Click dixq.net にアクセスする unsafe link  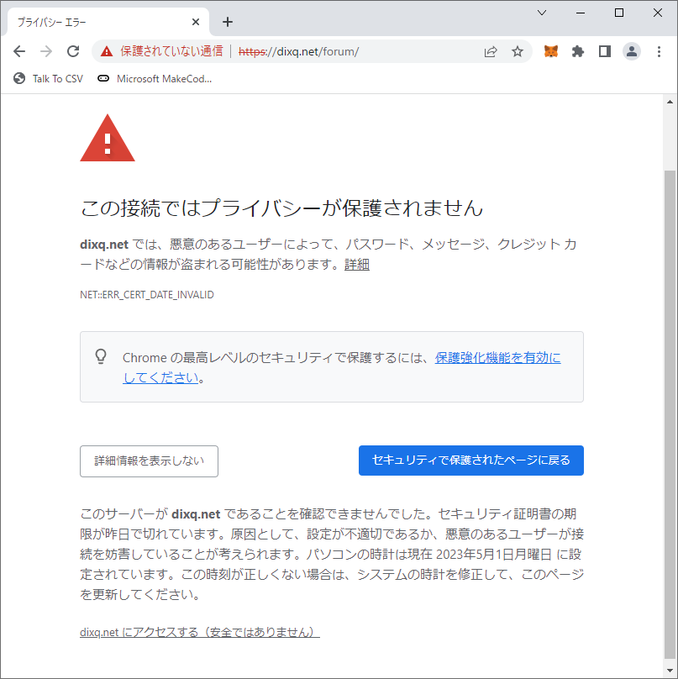pyautogui.click(x=199, y=632)
